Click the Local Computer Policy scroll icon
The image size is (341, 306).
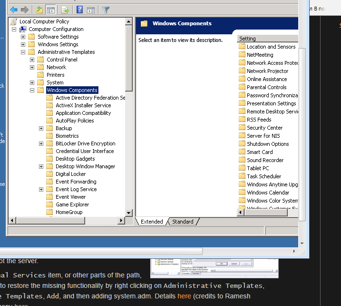[14, 21]
